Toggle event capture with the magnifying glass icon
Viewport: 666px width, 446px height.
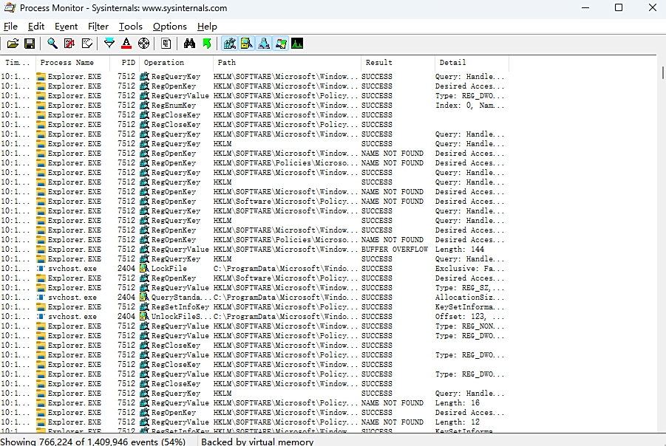[x=52, y=43]
